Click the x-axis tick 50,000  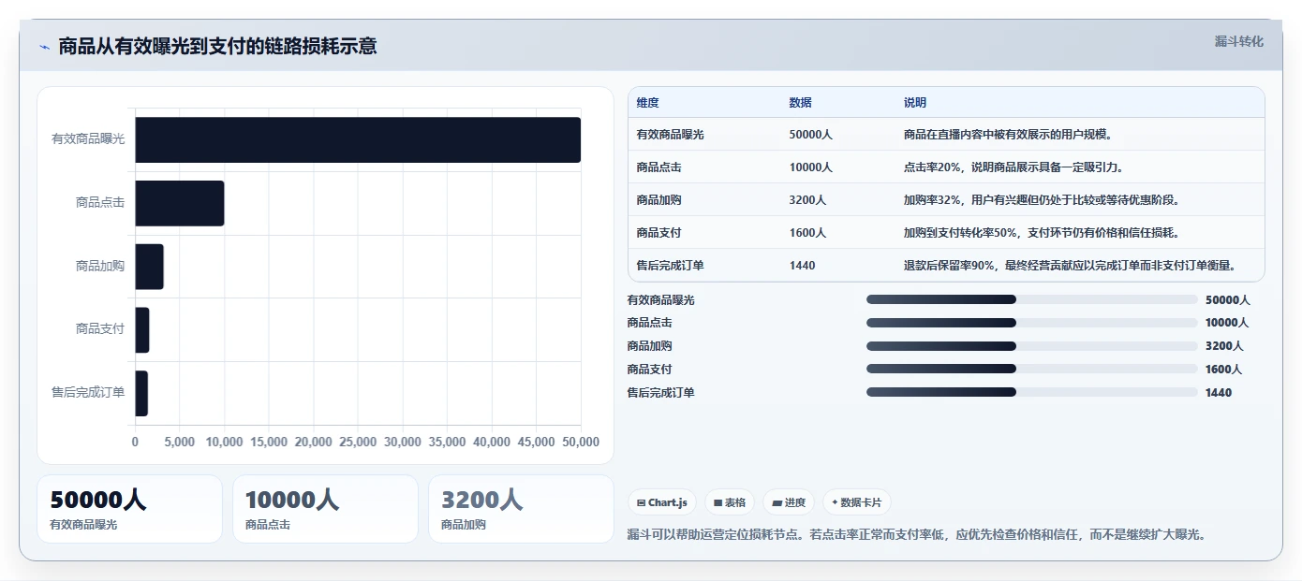tap(581, 442)
